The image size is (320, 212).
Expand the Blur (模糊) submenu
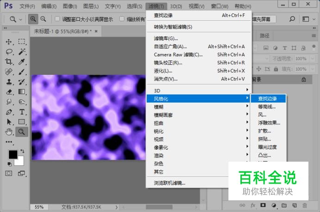tap(199, 107)
